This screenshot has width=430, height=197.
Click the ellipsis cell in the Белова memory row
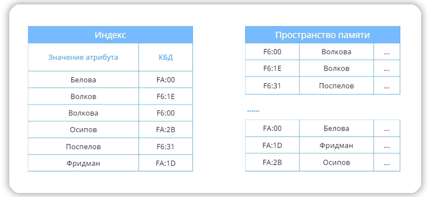click(387, 129)
